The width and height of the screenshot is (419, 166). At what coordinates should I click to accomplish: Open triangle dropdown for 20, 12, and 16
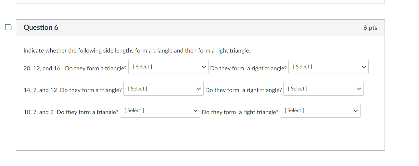coord(168,67)
